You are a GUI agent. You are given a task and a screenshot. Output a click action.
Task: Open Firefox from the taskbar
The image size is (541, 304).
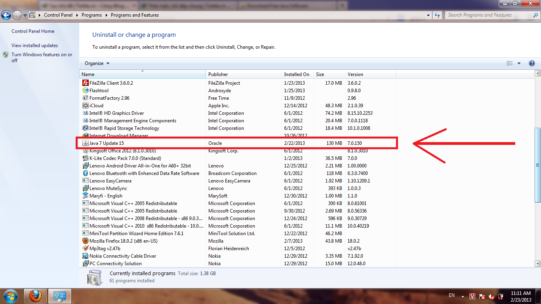pos(35,296)
